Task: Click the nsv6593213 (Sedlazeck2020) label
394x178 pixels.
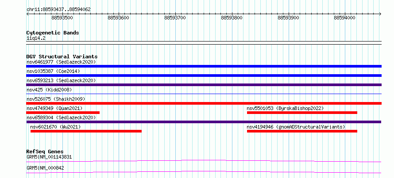Action: [61, 80]
